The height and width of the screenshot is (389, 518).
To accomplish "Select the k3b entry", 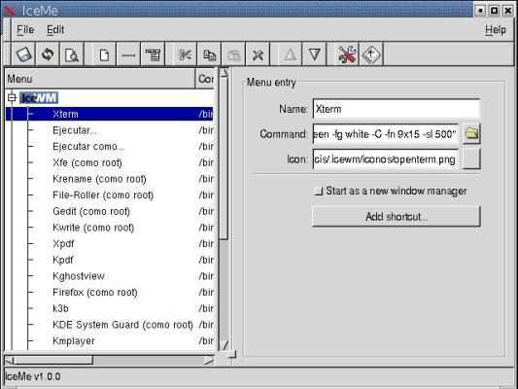I will (x=109, y=308).
